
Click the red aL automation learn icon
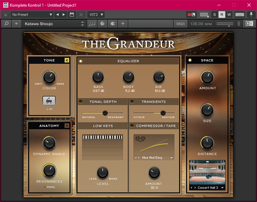pos(191,15)
